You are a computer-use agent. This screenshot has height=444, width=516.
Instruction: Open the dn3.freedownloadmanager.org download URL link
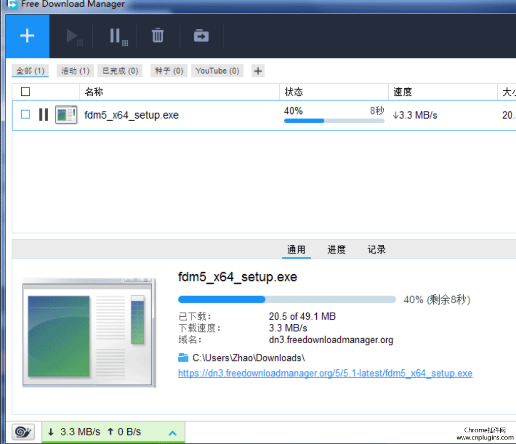click(325, 373)
